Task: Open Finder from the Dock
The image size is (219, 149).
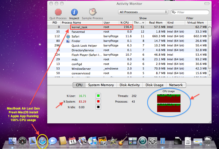Action: pos(12,141)
